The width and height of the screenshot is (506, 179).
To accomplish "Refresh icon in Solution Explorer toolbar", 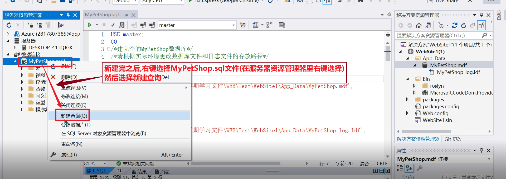I will point(464,25).
